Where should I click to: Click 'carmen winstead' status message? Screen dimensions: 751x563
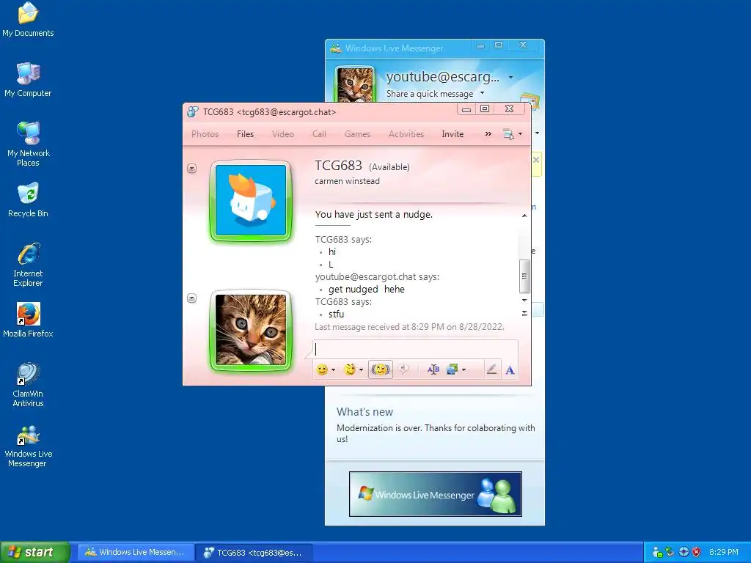pyautogui.click(x=347, y=181)
